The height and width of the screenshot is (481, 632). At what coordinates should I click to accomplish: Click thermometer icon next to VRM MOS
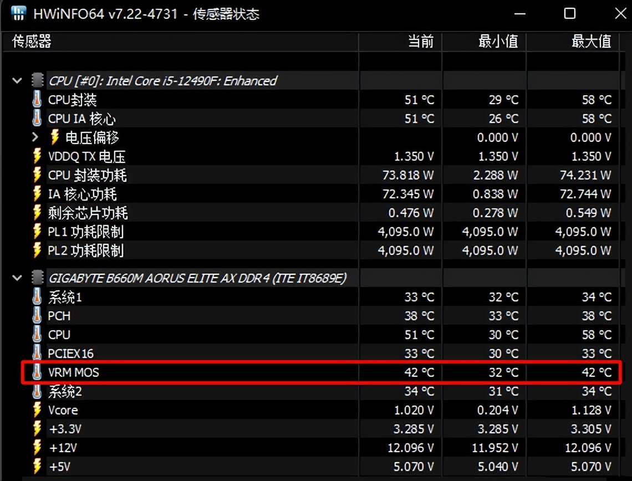coord(37,372)
